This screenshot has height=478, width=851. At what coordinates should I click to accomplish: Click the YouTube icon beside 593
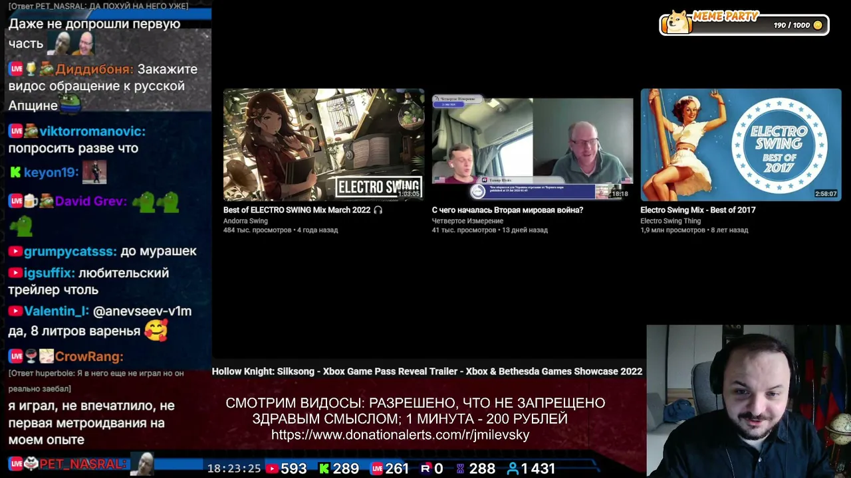[271, 469]
